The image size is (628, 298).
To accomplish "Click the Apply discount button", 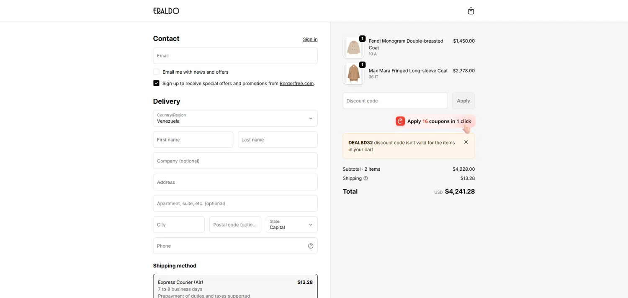I will click(463, 101).
